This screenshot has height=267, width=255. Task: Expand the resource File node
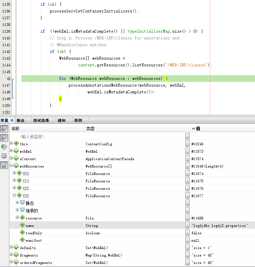(x=17, y=217)
